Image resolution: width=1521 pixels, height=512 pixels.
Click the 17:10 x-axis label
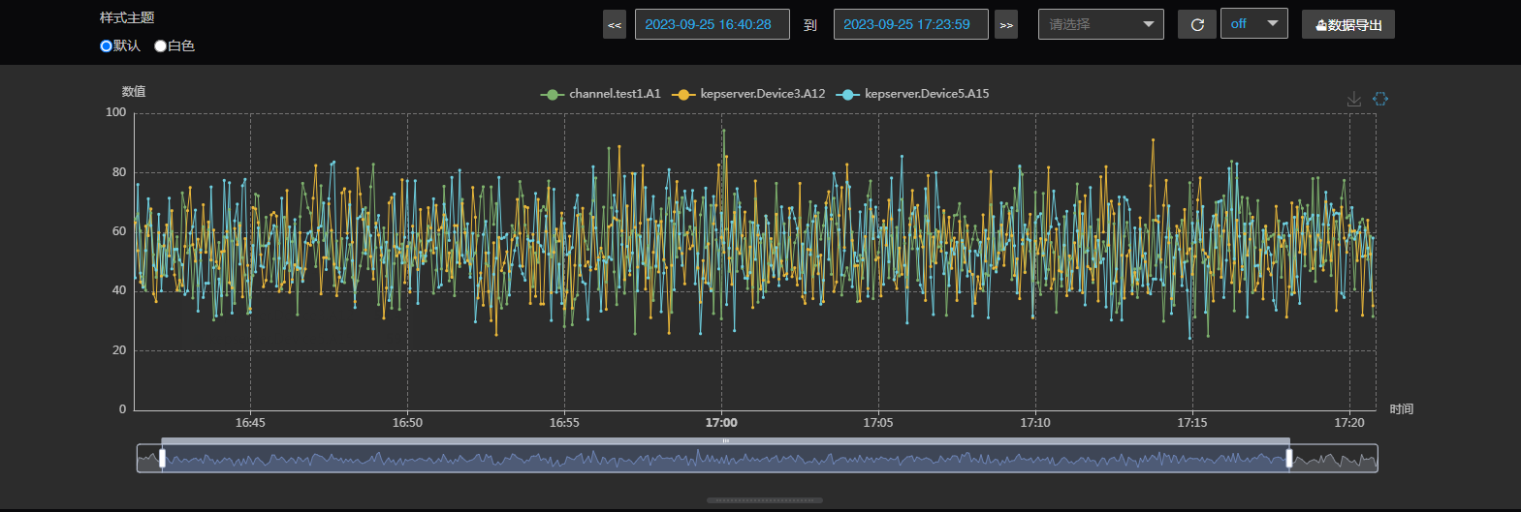[x=1035, y=423]
